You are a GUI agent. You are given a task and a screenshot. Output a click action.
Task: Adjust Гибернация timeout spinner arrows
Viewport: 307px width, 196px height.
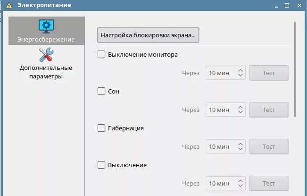(x=241, y=146)
